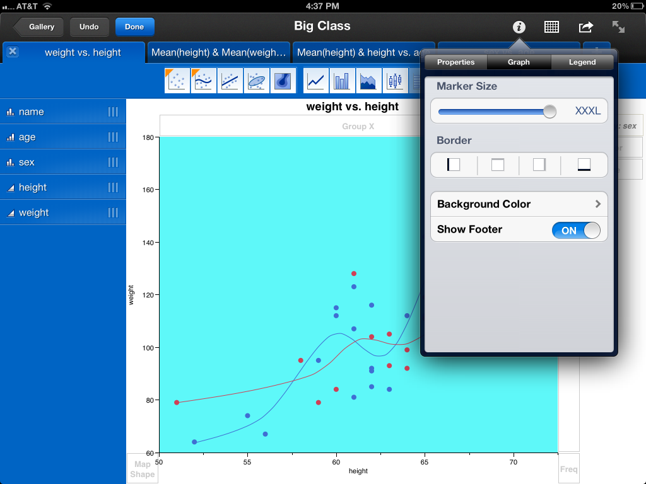Tap the share export icon
Screen dimensions: 646x484
(586, 27)
